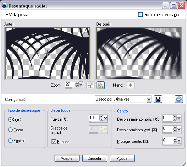This screenshot has height=167, width=187.
Task: Open Desplazamiento horiz. dropdown arrow
Action: tap(179, 118)
